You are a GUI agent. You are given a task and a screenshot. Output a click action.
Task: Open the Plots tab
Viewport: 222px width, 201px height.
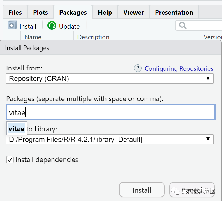pos(40,12)
